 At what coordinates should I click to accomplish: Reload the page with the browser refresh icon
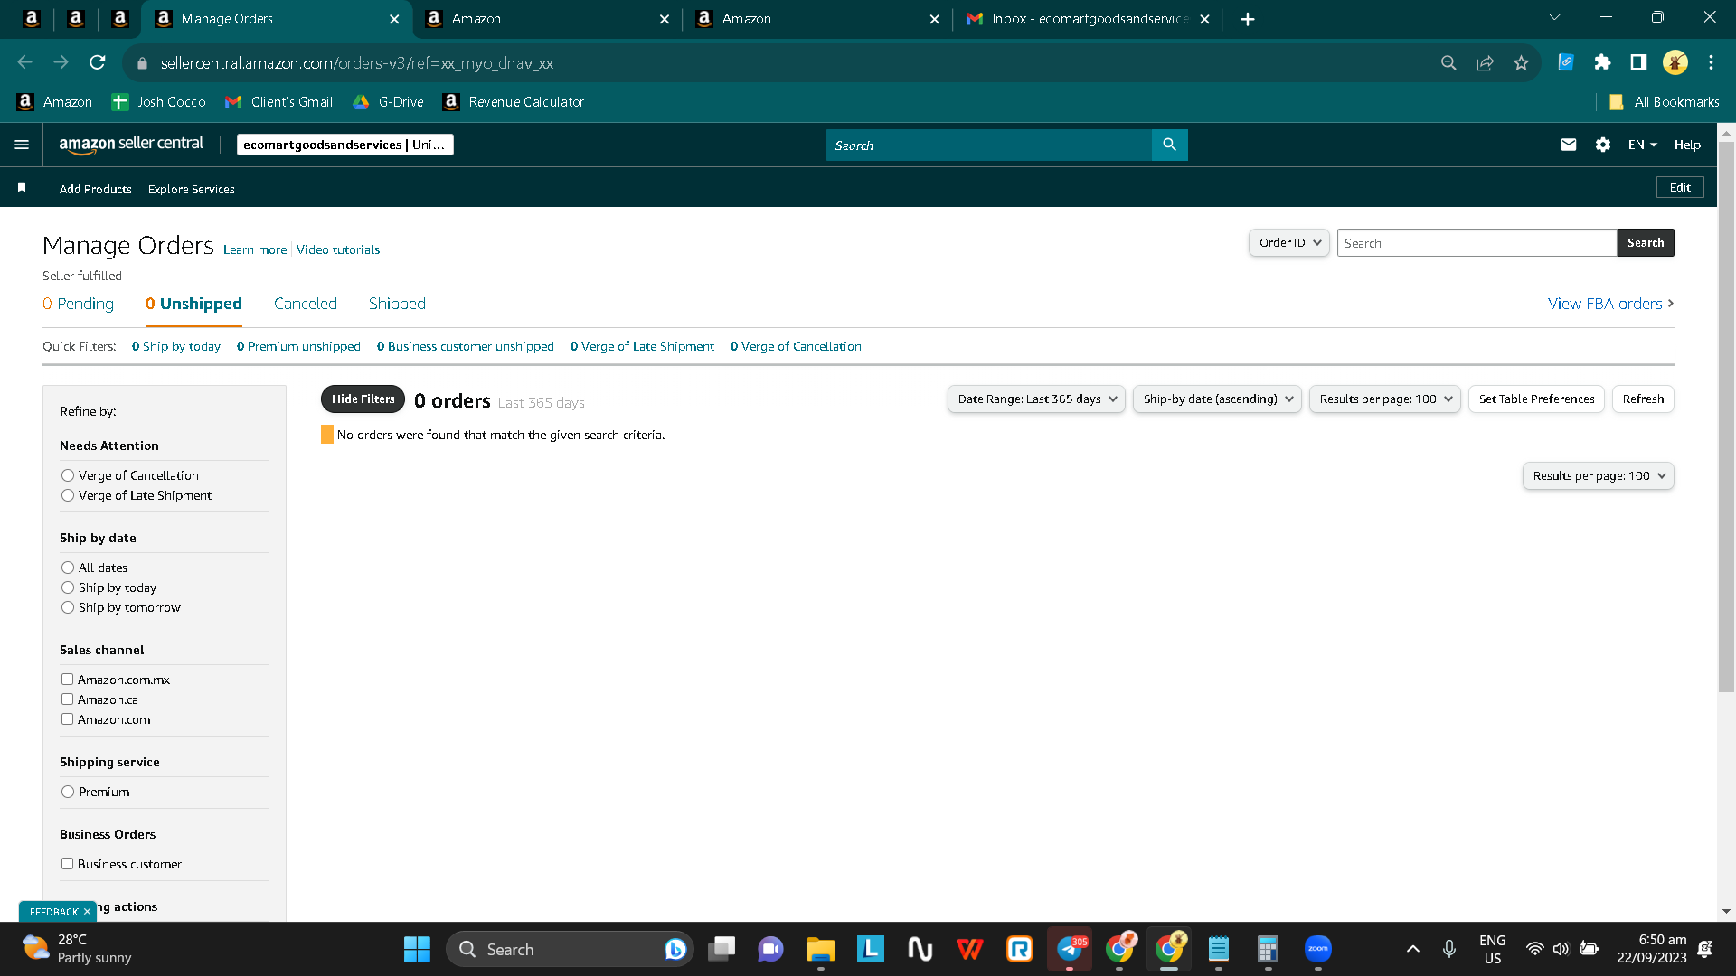tap(98, 62)
